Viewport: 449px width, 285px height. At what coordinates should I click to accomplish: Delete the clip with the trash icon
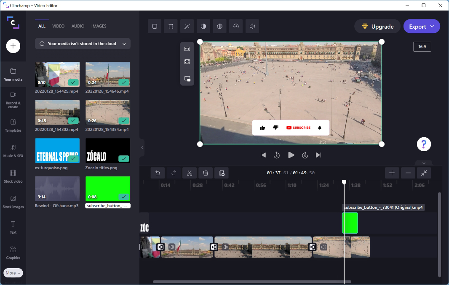(x=206, y=173)
